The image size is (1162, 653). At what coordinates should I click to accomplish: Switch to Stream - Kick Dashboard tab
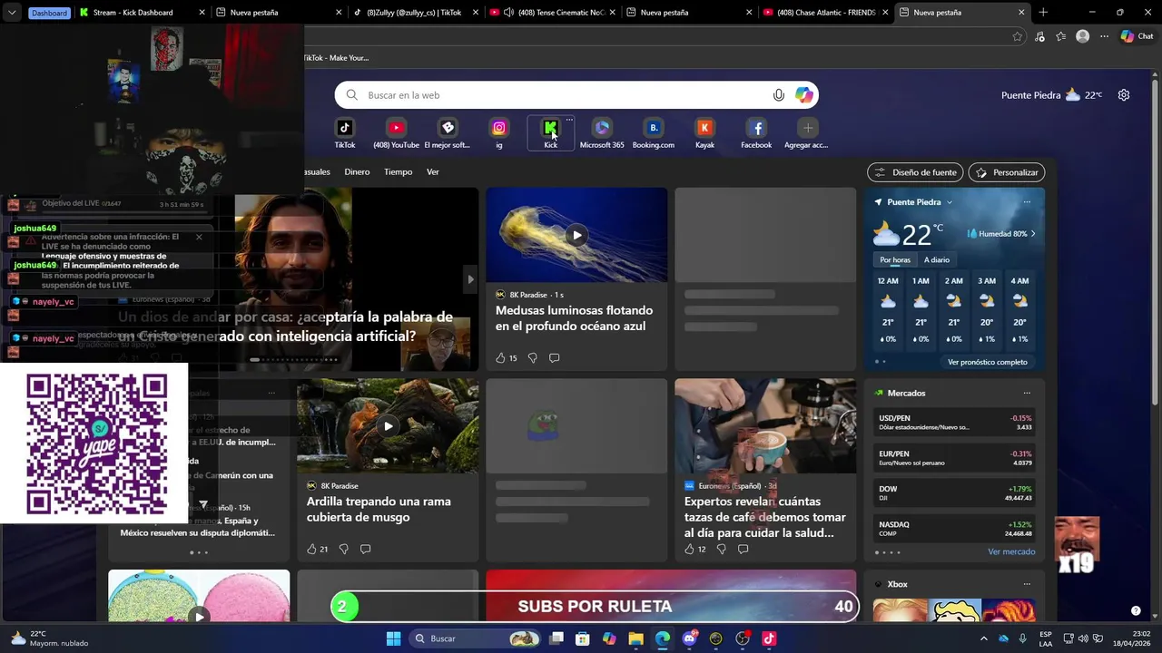click(x=140, y=13)
